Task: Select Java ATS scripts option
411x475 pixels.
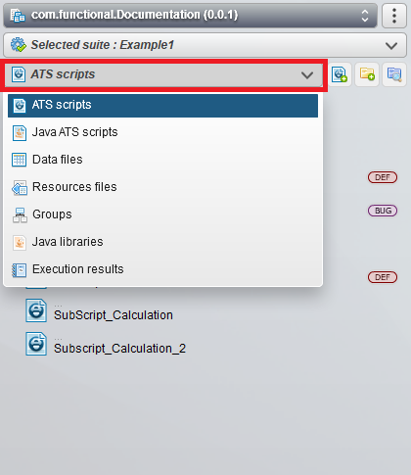Action: pos(162,132)
